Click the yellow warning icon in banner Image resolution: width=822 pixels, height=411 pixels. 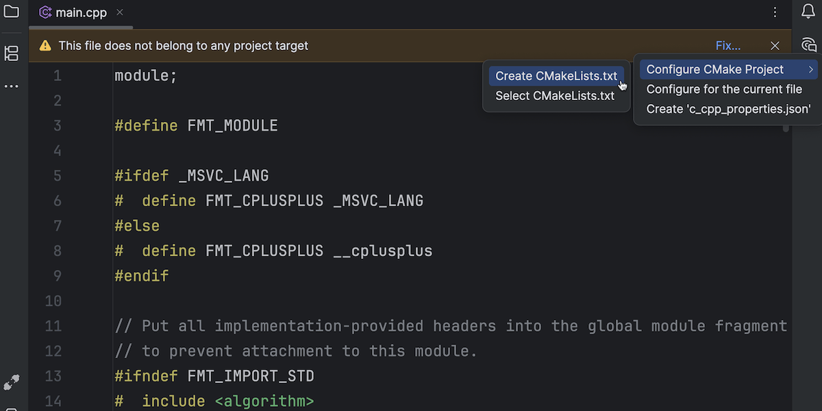pos(45,46)
